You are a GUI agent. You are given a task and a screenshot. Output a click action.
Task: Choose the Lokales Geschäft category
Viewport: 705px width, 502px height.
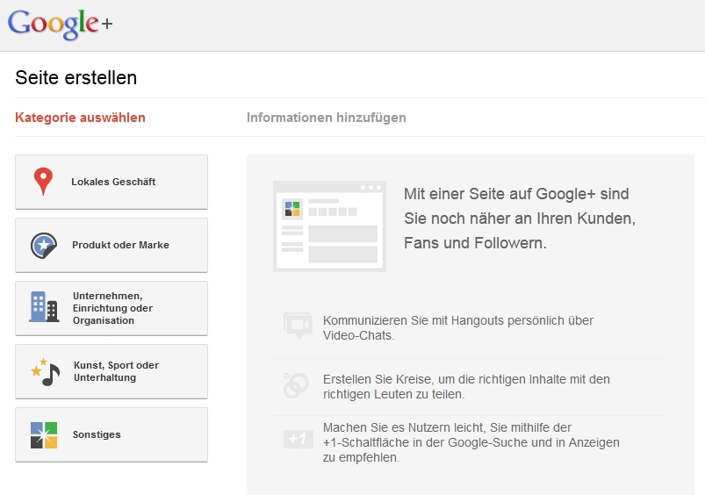click(x=112, y=182)
